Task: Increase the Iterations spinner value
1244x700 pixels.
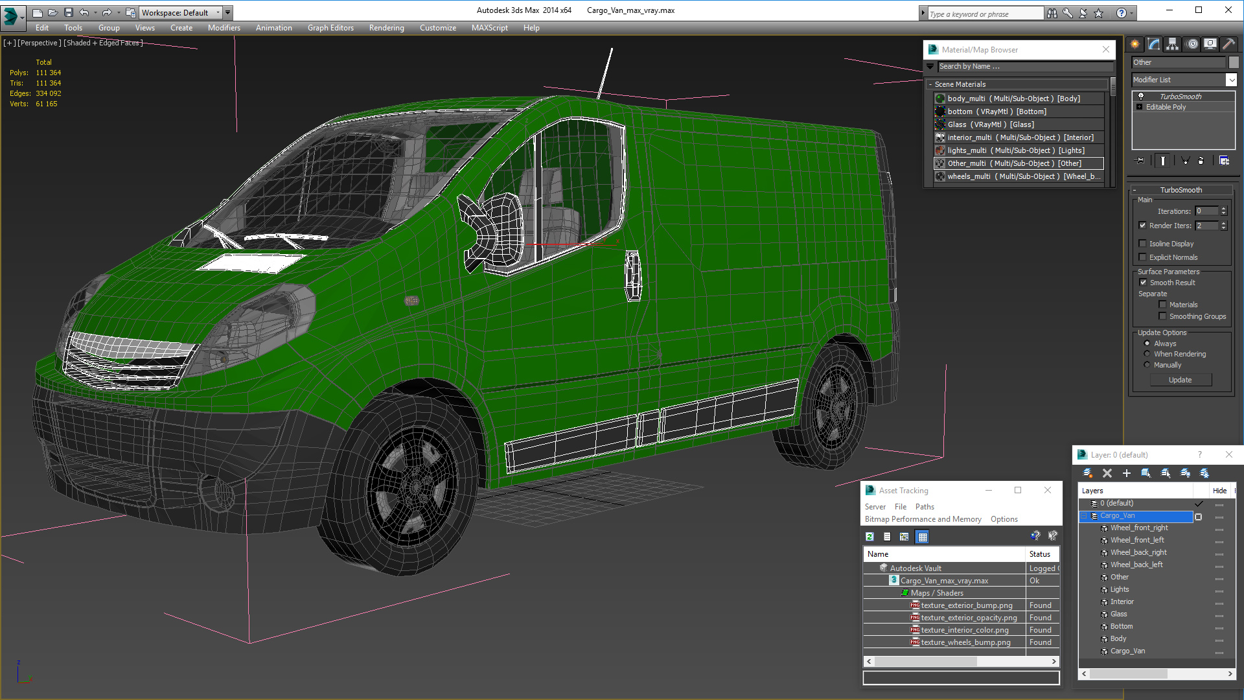Action: pyautogui.click(x=1224, y=209)
